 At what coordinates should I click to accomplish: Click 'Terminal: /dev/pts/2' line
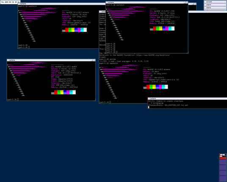click(x=160, y=19)
